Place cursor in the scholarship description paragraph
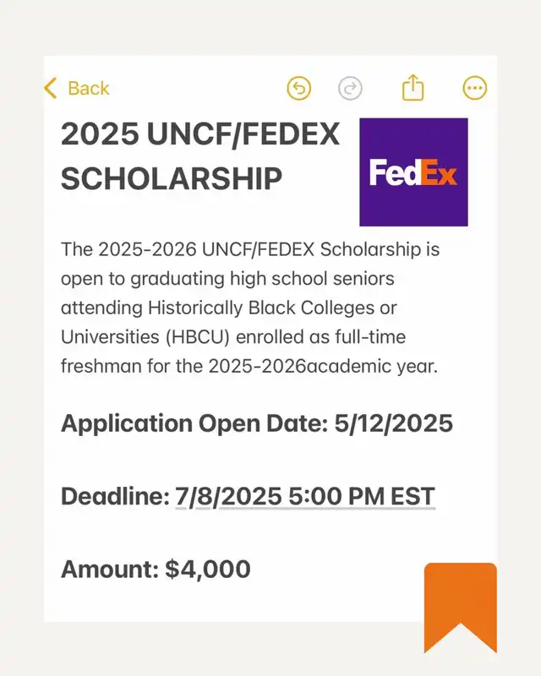Screen dimensions: 541x676 pos(250,308)
